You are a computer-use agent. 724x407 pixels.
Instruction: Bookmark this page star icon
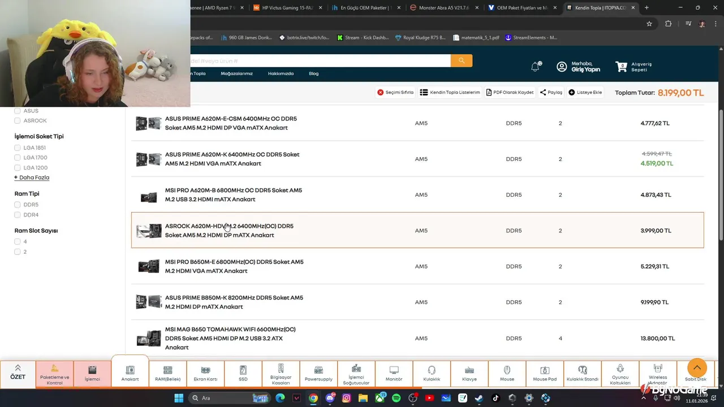pos(649,24)
